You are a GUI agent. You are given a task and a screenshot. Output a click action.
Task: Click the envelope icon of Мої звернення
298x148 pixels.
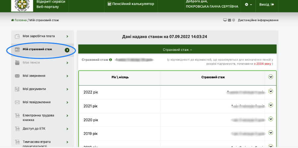point(17,76)
